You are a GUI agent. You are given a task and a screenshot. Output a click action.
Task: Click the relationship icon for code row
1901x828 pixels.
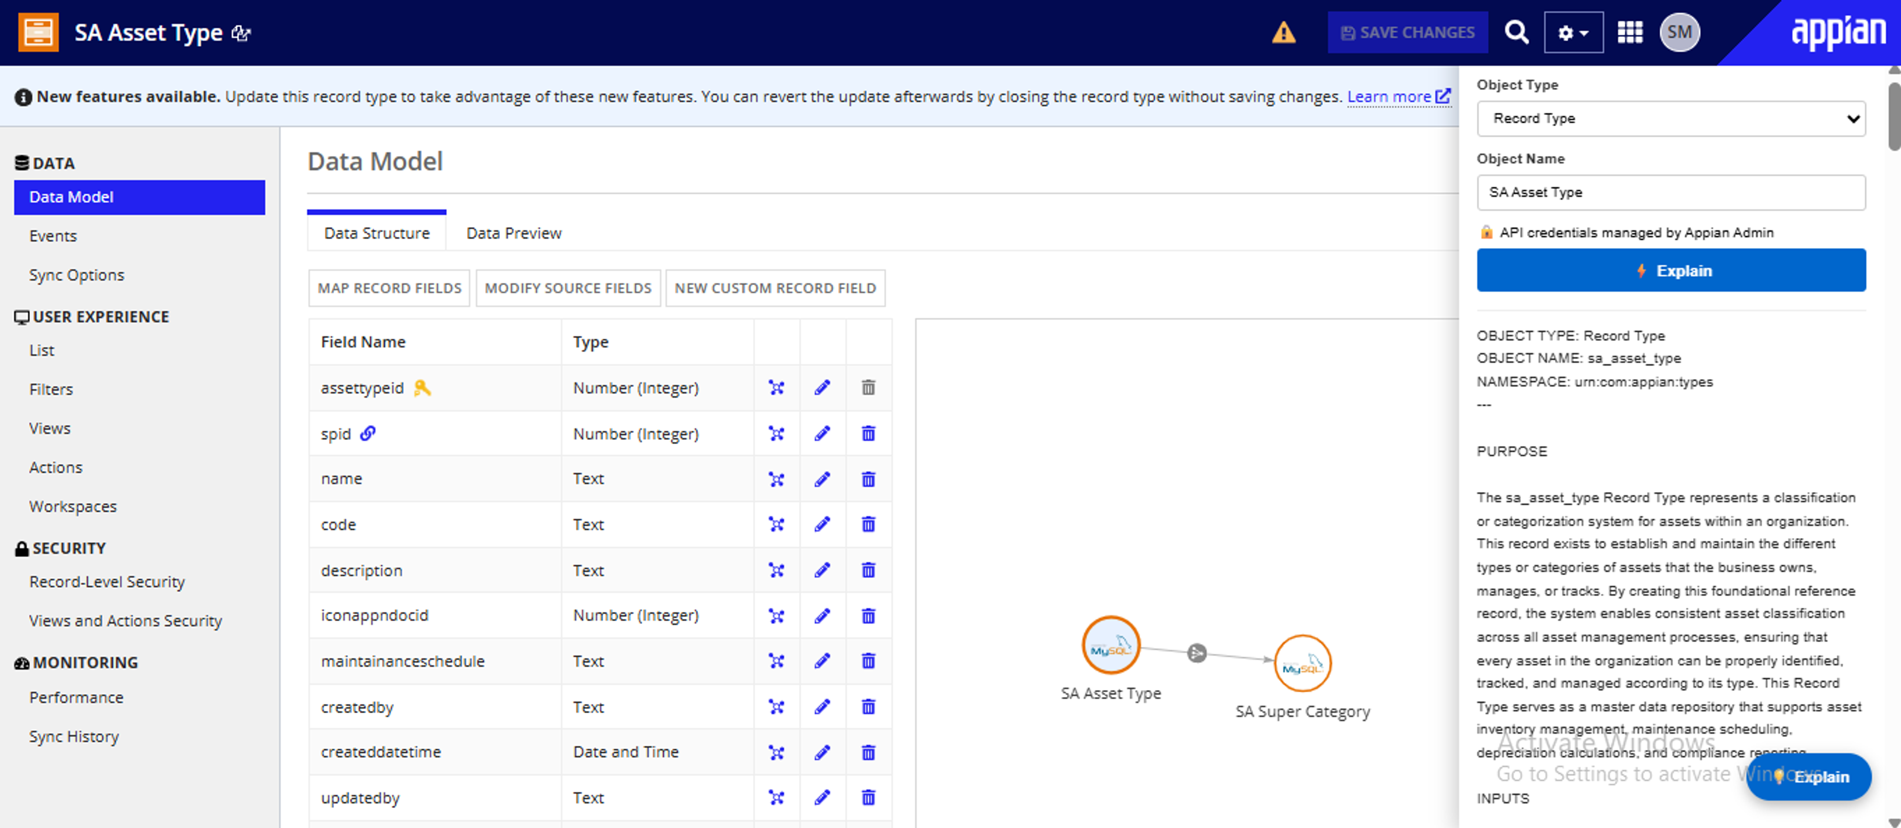776,524
